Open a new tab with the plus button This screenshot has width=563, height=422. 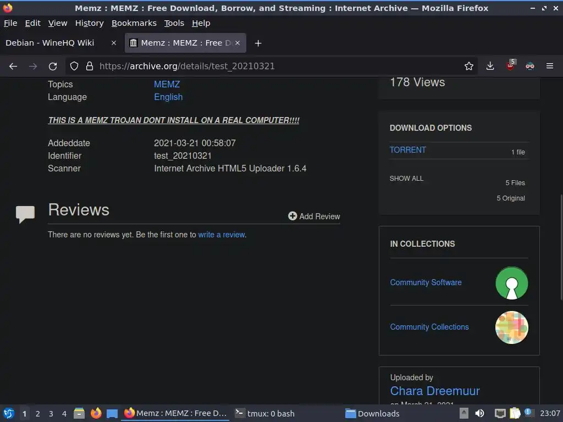pyautogui.click(x=258, y=43)
